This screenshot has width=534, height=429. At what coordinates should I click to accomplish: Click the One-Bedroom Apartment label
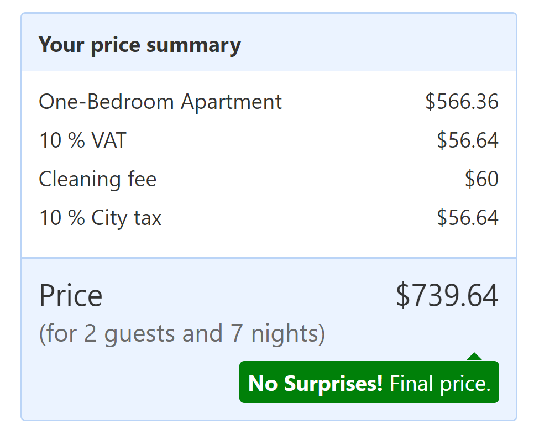pyautogui.click(x=160, y=102)
